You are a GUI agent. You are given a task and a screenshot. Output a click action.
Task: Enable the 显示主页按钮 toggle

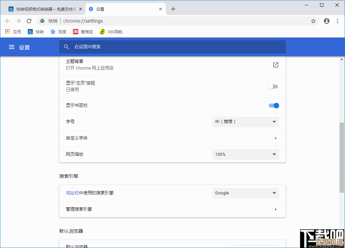(273, 86)
